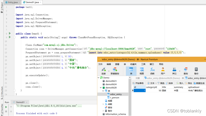Click the down arrow in Run panel
Image resolution: width=206 pixels, height=116 pixels.
(11, 111)
